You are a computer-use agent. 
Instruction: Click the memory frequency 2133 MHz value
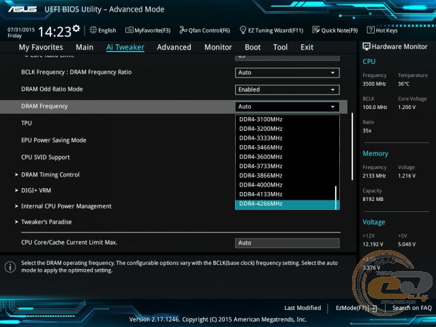tap(374, 176)
